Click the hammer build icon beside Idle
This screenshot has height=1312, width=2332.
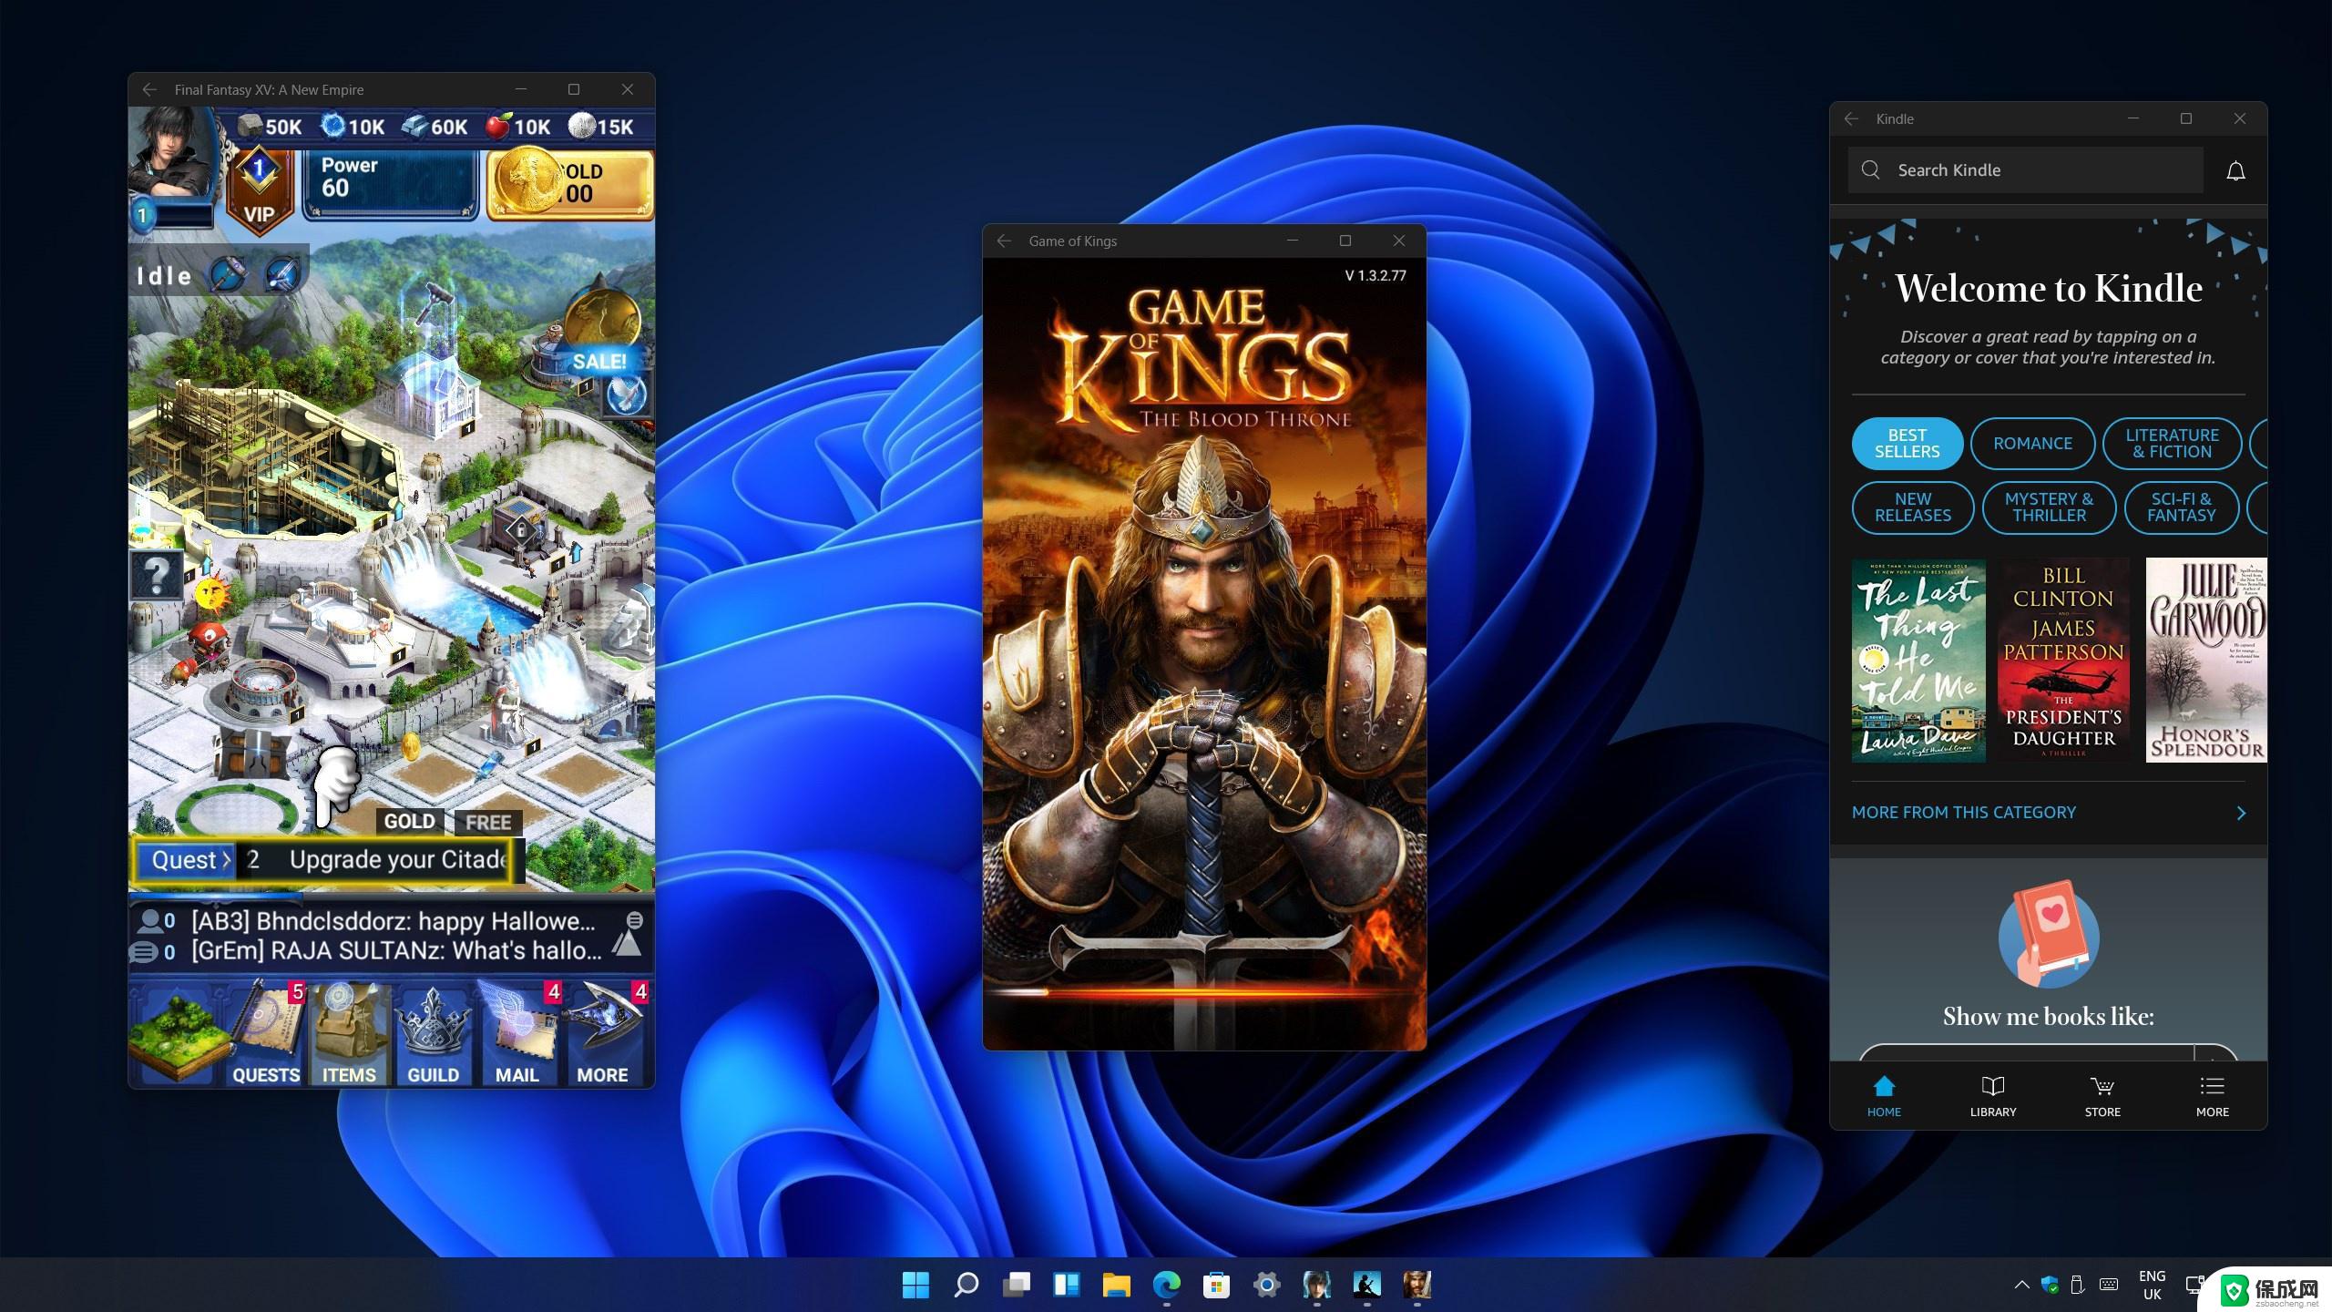pos(227,274)
